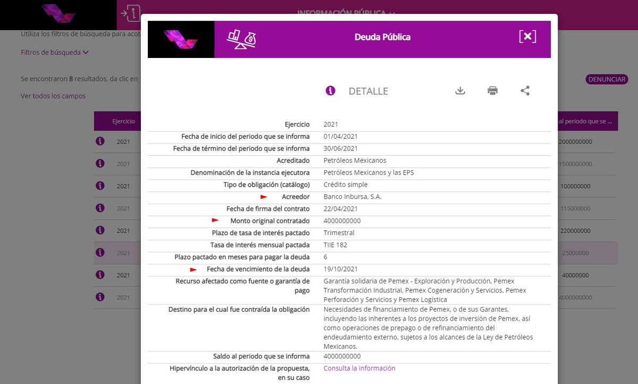
Task: Close the Deuda Pública detail dialog
Action: [527, 36]
